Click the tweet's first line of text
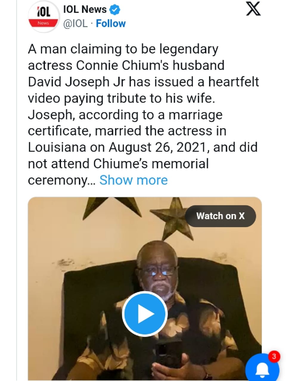The height and width of the screenshot is (381, 289). pyautogui.click(x=123, y=49)
